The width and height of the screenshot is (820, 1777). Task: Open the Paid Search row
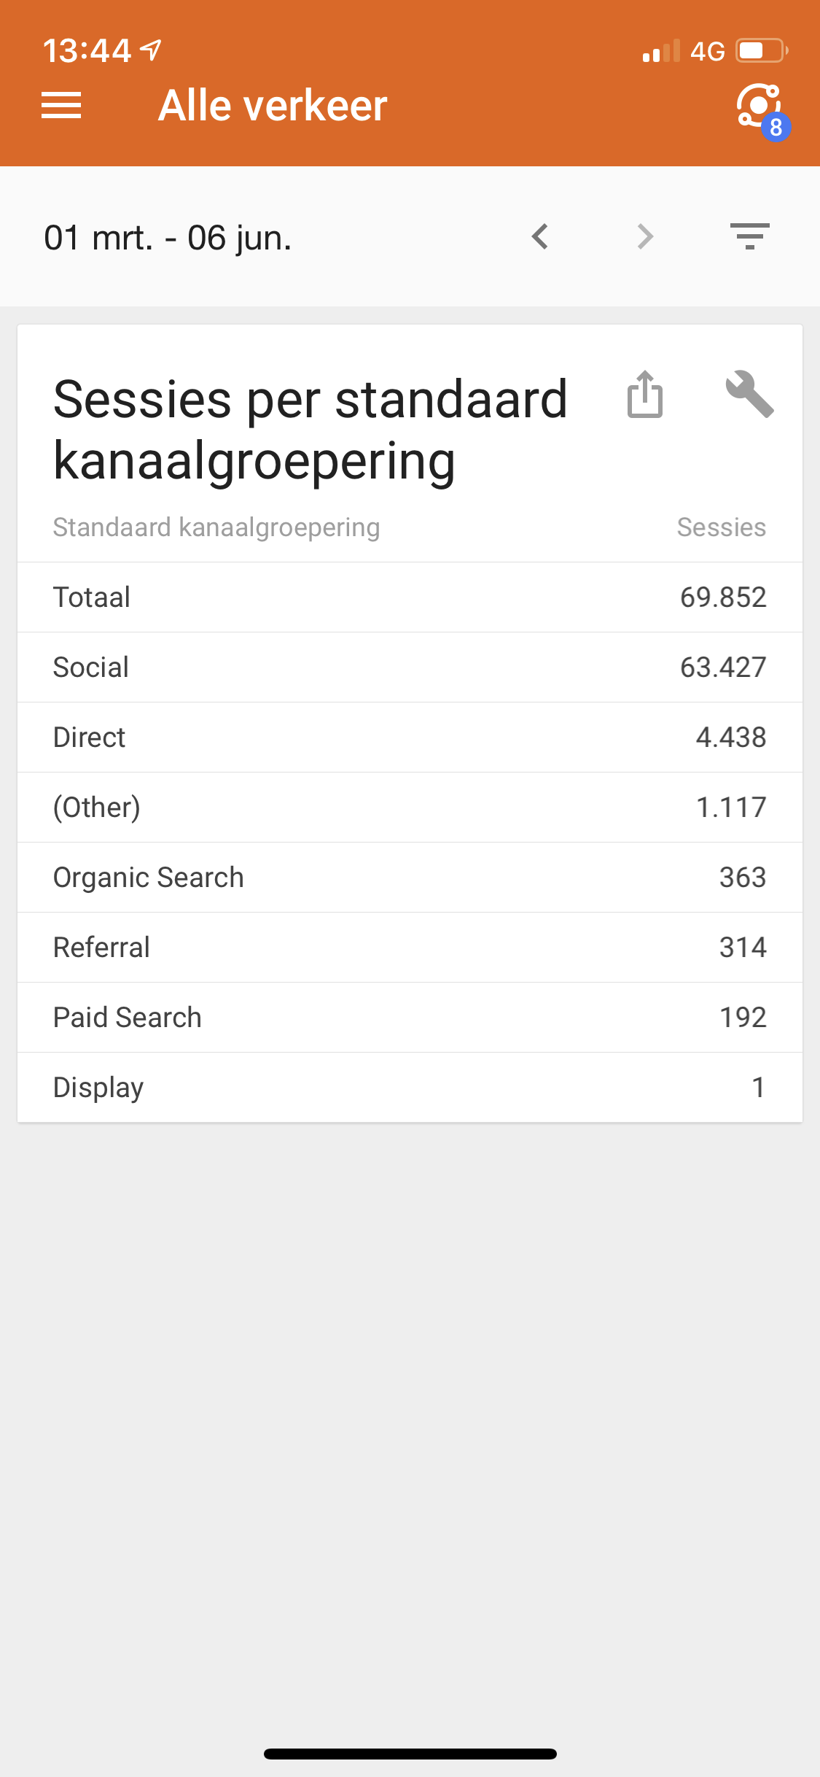point(410,1018)
